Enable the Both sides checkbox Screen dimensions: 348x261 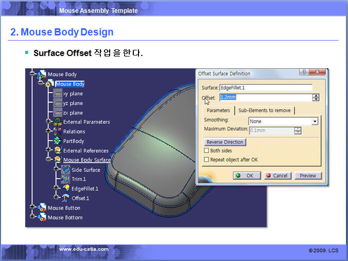tap(207, 151)
